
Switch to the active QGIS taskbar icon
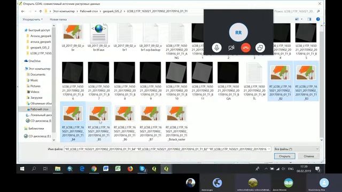tap(166, 169)
